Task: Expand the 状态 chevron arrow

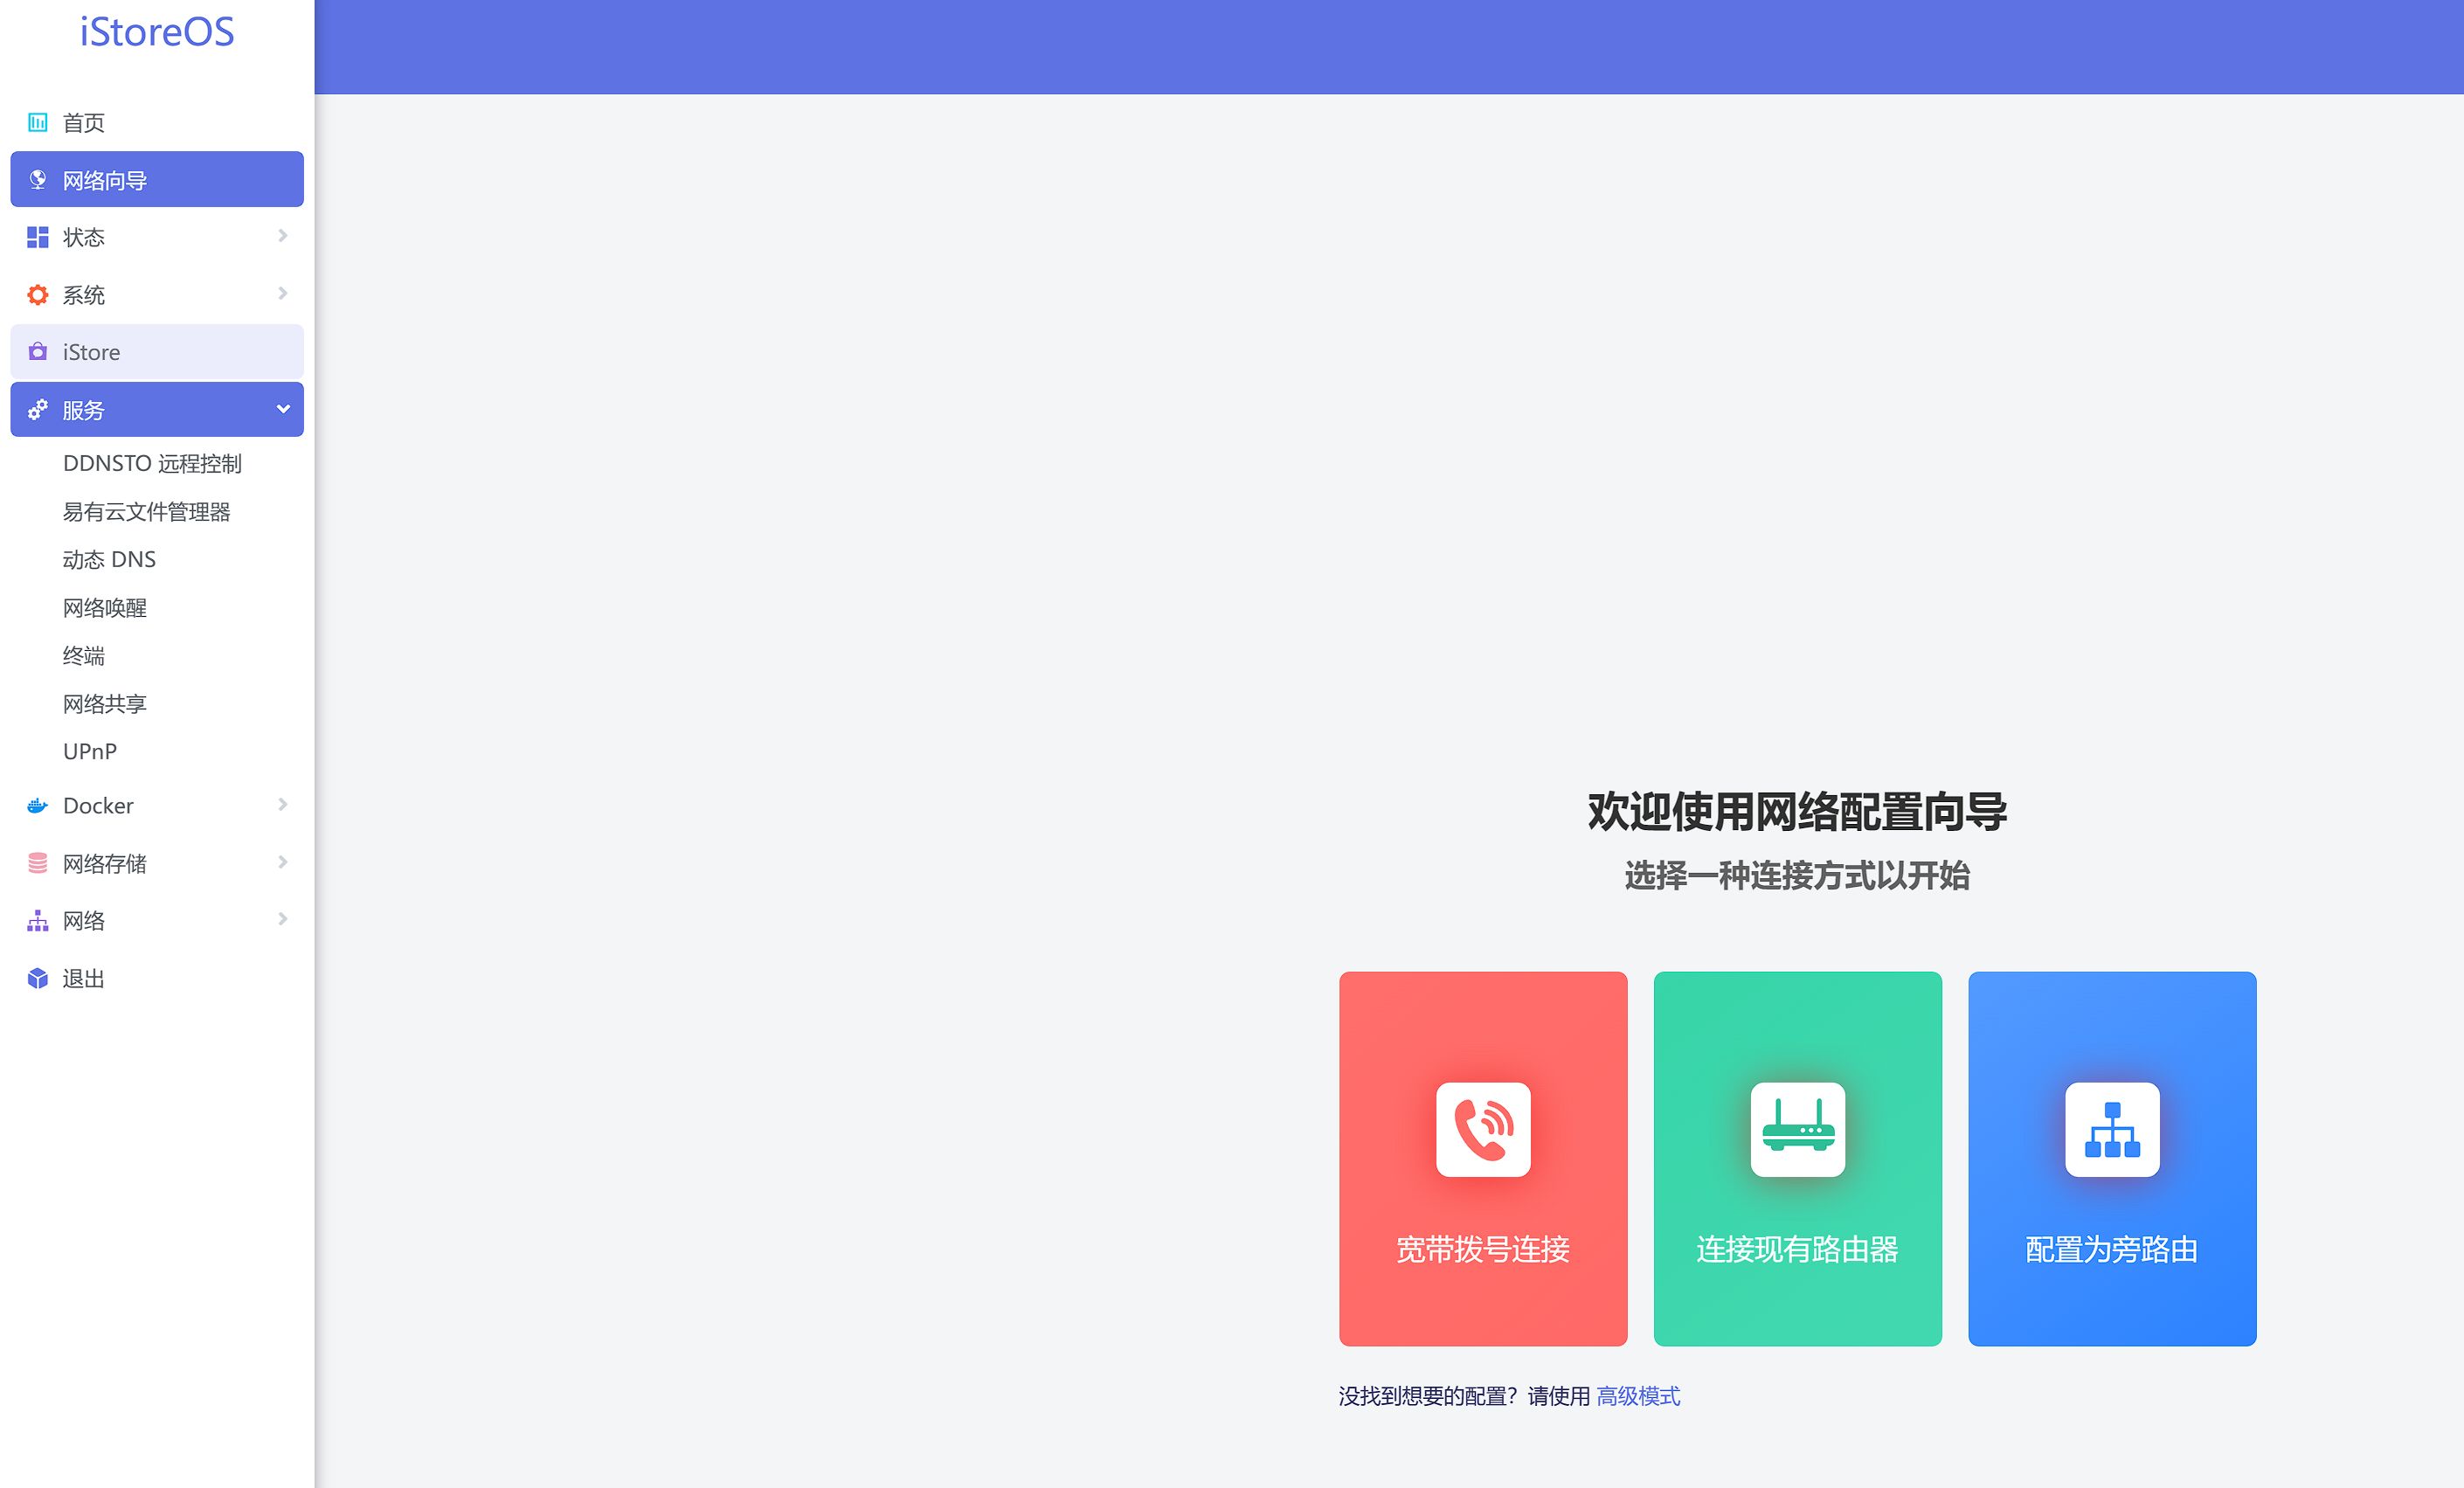Action: click(283, 236)
